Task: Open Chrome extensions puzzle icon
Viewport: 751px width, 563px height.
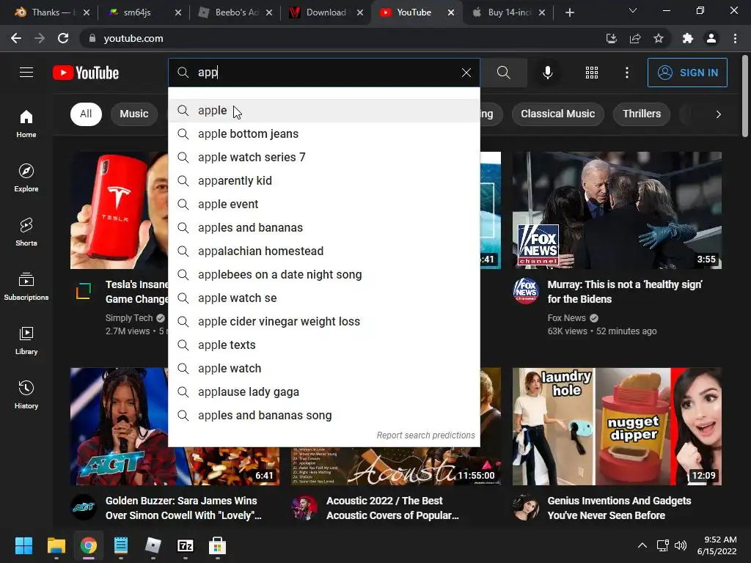Action: coord(687,38)
